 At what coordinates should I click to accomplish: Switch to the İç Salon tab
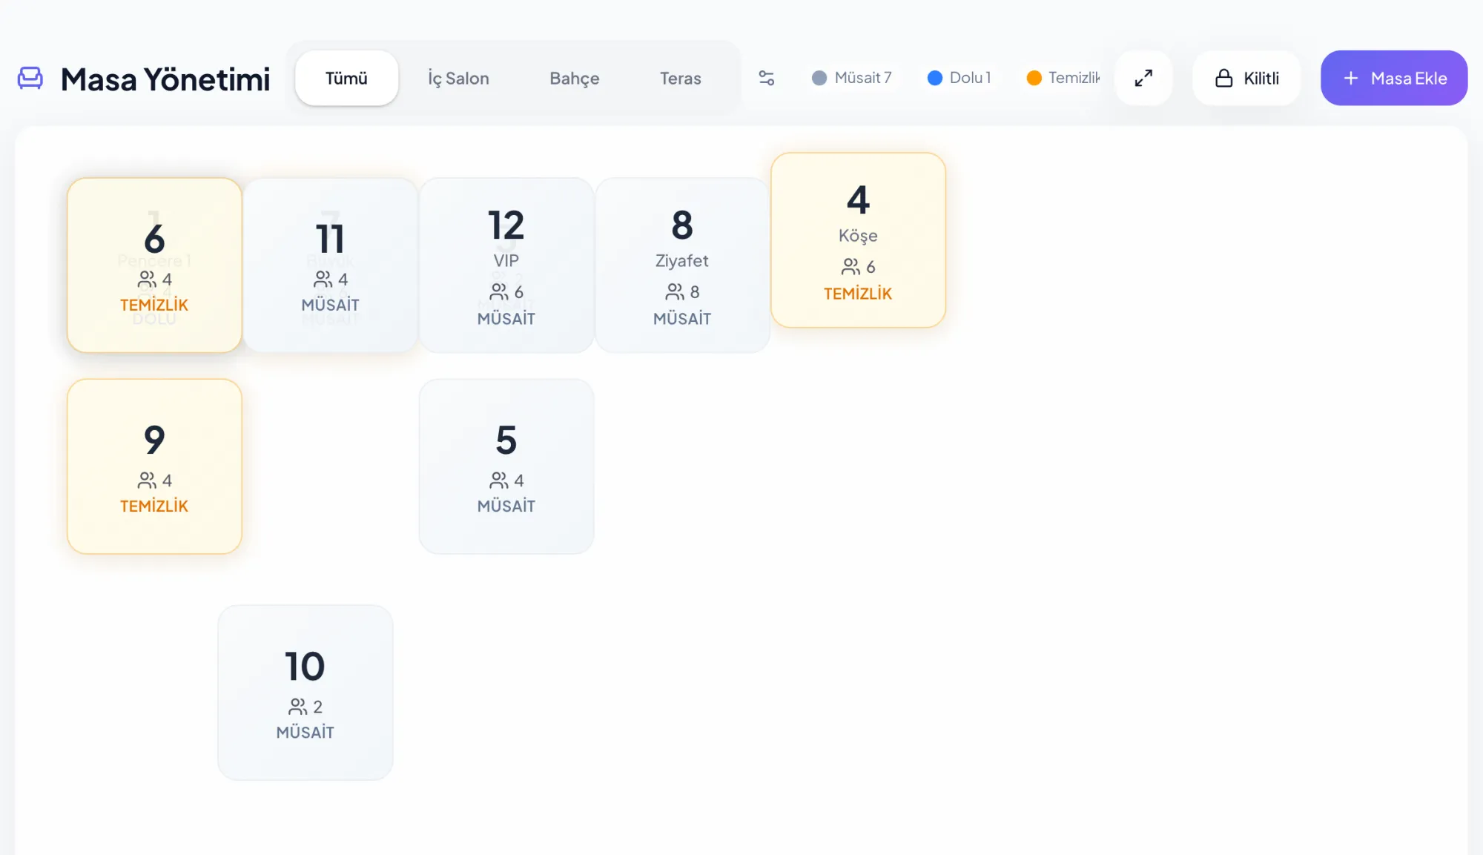(458, 78)
